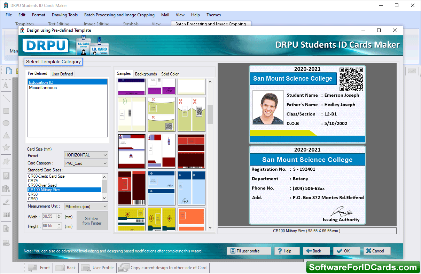Open Batch Processing and Image Cropping menu

coord(119,15)
